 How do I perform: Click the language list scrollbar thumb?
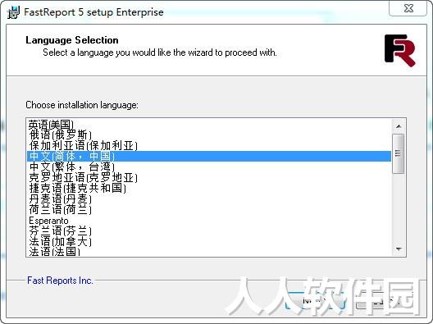click(x=399, y=153)
